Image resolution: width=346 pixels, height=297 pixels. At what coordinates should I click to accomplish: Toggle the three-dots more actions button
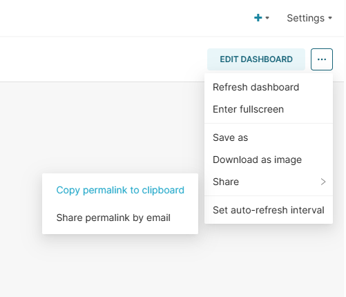pyautogui.click(x=322, y=59)
